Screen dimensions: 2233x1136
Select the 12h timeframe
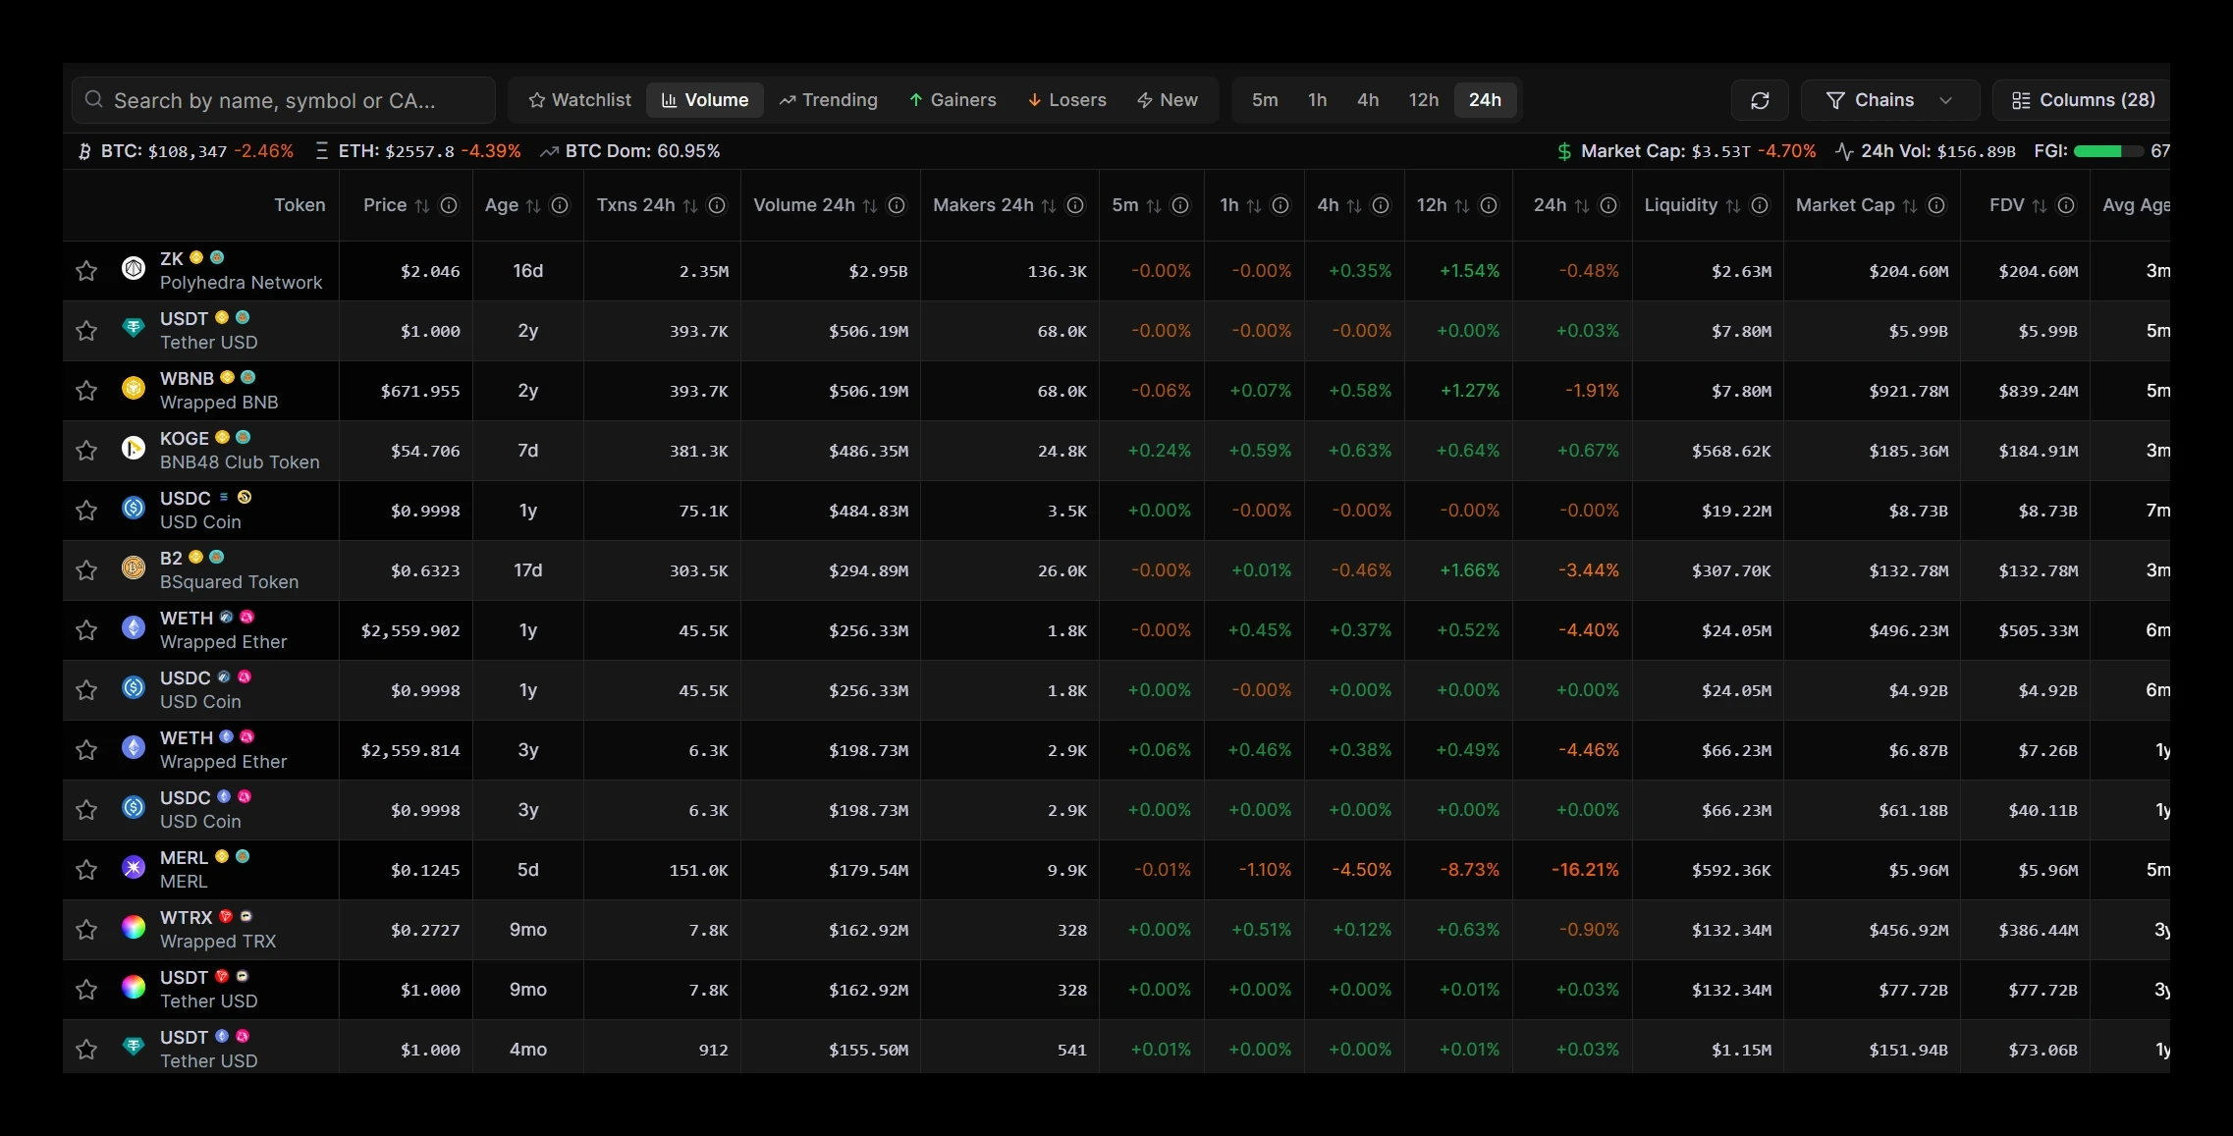click(1424, 100)
